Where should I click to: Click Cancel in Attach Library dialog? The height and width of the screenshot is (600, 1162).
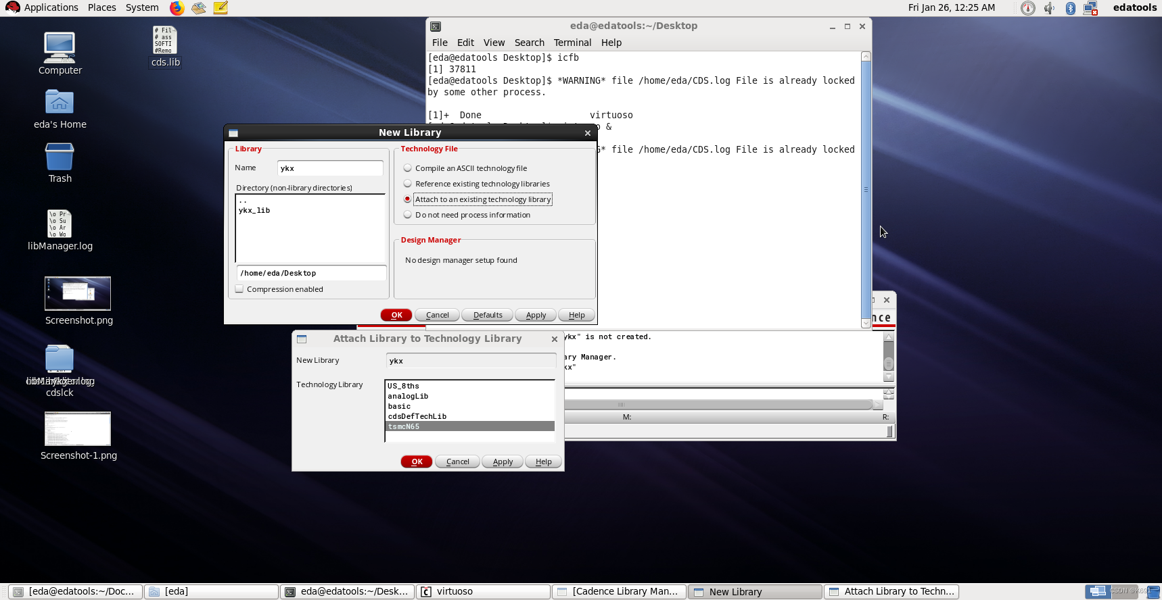[x=457, y=461]
